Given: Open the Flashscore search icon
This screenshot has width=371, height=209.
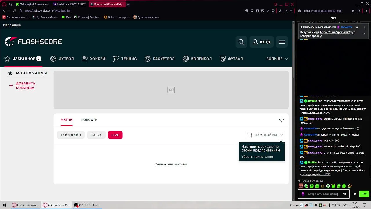Looking at the screenshot, I should point(241,42).
